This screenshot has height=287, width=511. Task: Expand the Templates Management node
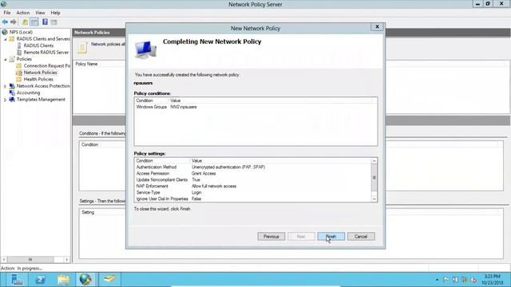(6, 100)
